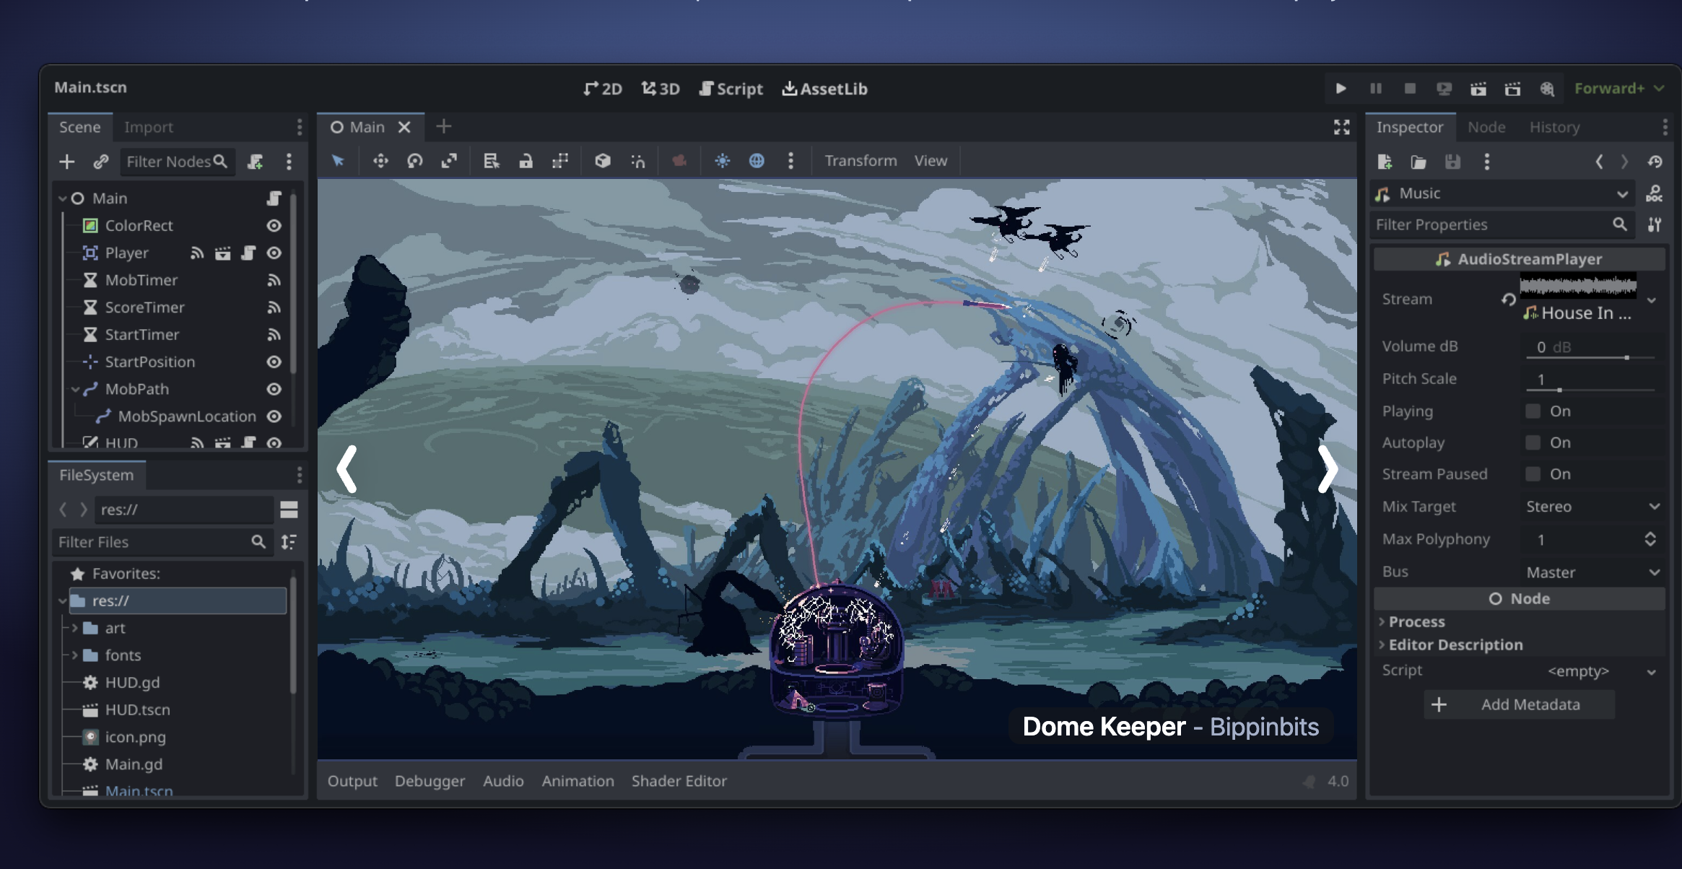Open the Bus Master dropdown
Image resolution: width=1682 pixels, height=869 pixels.
pos(1592,572)
